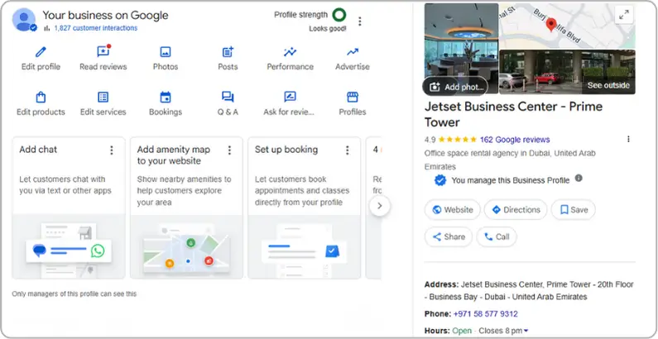
Task: Click the Call button
Action: (x=497, y=236)
